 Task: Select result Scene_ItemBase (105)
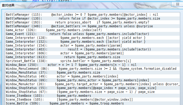pos(92,100)
